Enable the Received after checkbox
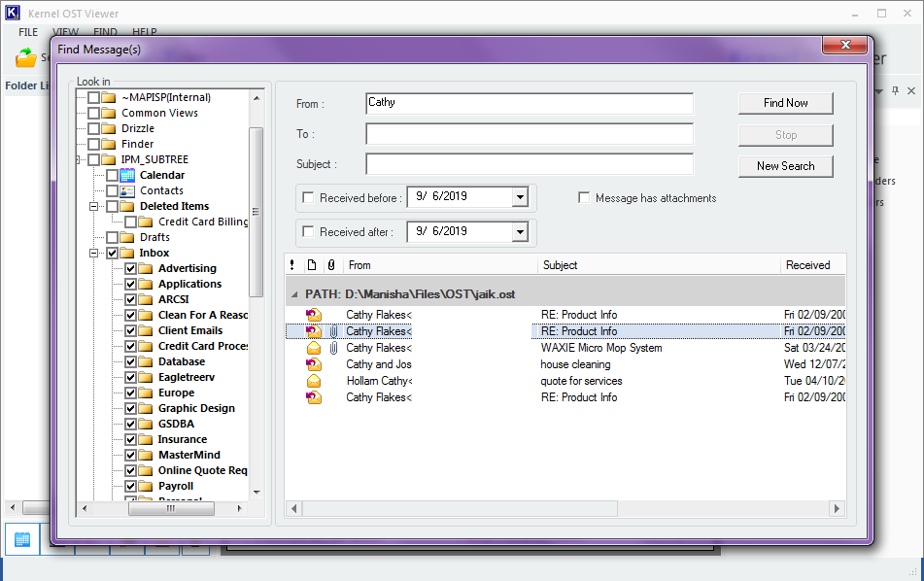This screenshot has width=924, height=581. coord(308,231)
